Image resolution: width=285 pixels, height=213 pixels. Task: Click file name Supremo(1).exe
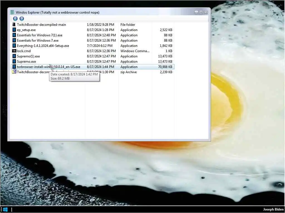point(28,56)
